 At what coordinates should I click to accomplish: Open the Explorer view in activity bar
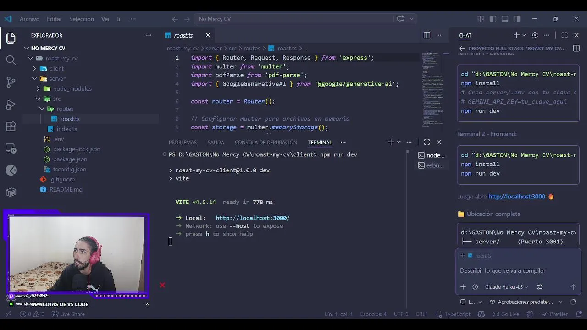(x=11, y=38)
